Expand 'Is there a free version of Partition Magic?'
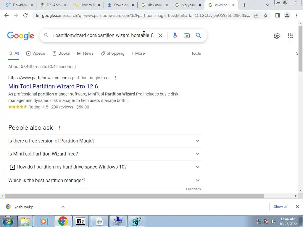 click(x=105, y=141)
